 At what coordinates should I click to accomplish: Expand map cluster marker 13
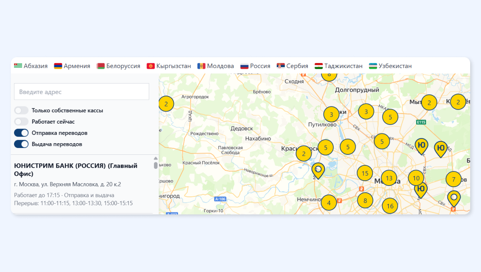(x=389, y=178)
